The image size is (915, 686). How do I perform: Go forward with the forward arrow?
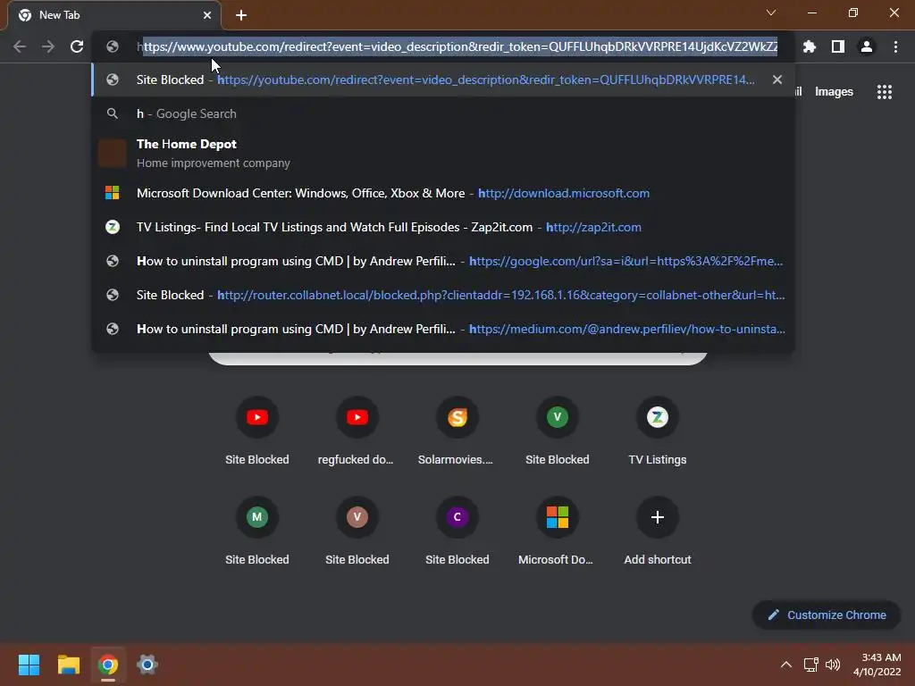tap(48, 46)
